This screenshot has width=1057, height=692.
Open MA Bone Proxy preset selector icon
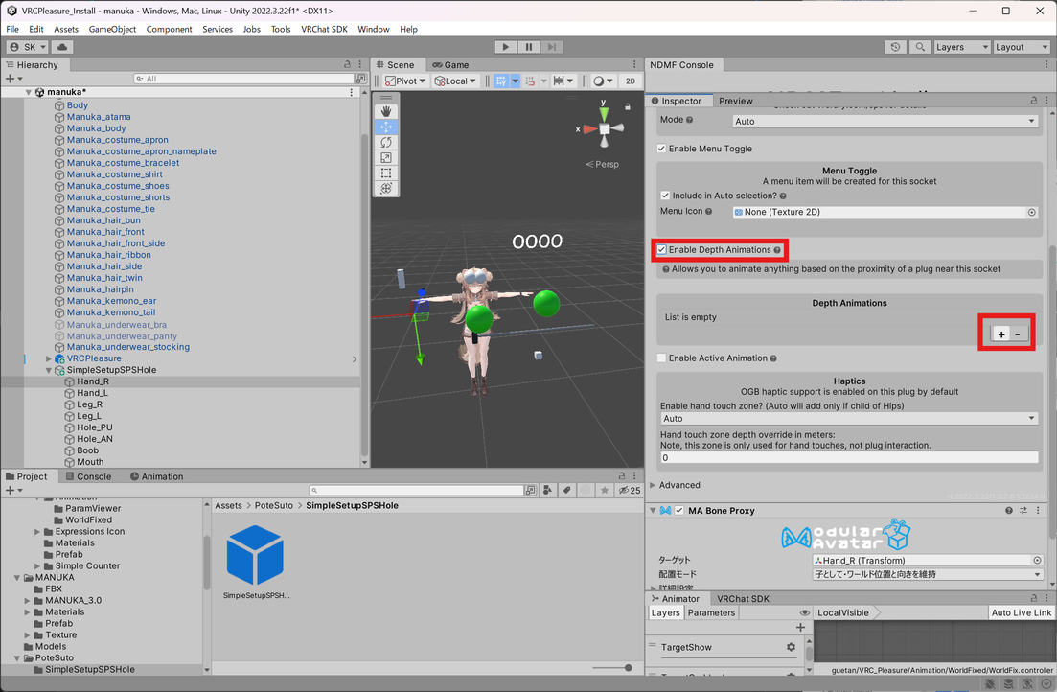pos(1023,511)
